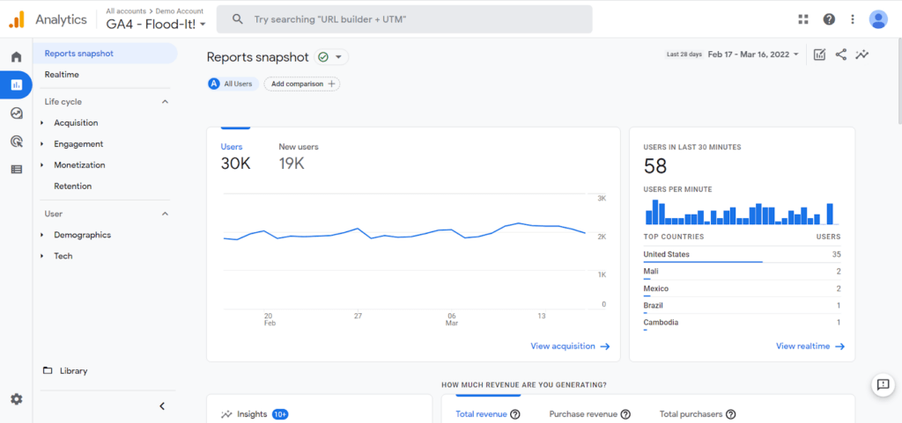Image resolution: width=902 pixels, height=423 pixels.
Task: Open the GA4 - Flood-It! property selector
Action: pyautogui.click(x=156, y=24)
